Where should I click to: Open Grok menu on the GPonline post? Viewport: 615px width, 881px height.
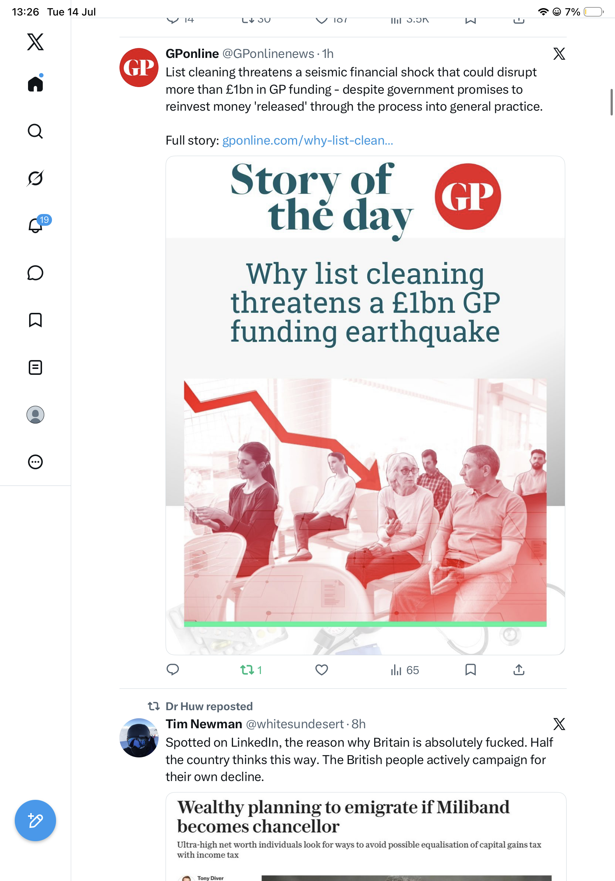click(559, 54)
